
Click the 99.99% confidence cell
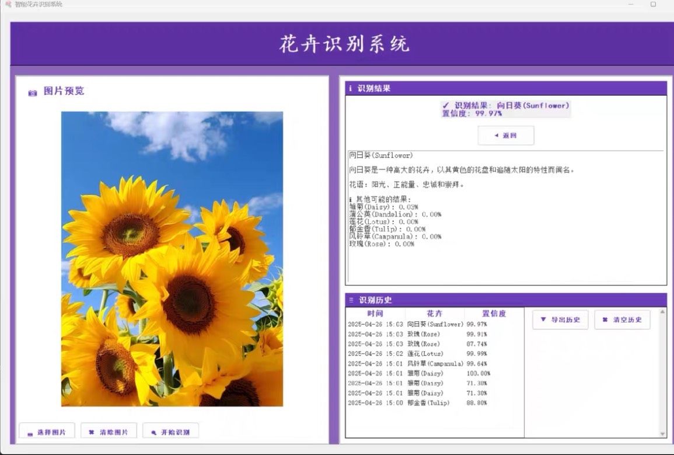point(477,353)
